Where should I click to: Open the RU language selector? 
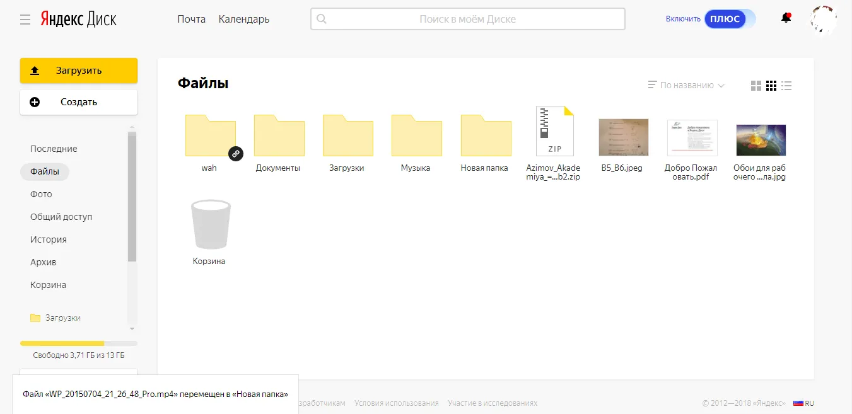pyautogui.click(x=804, y=403)
